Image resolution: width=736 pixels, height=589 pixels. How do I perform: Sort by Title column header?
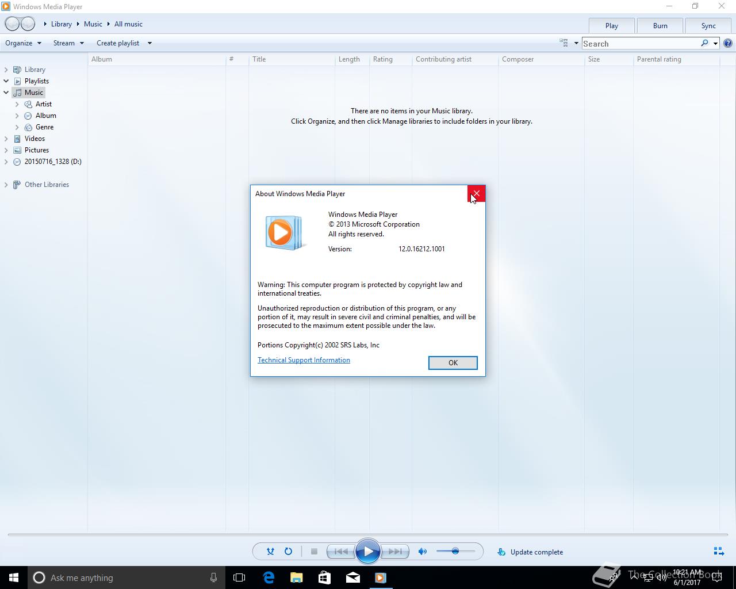pyautogui.click(x=292, y=59)
